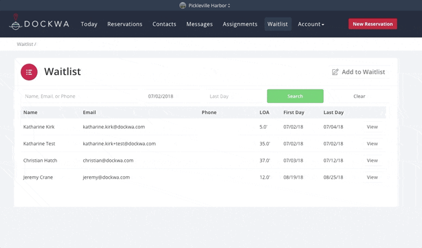The width and height of the screenshot is (422, 248).
Task: Open the Reservations page
Action: pyautogui.click(x=125, y=24)
